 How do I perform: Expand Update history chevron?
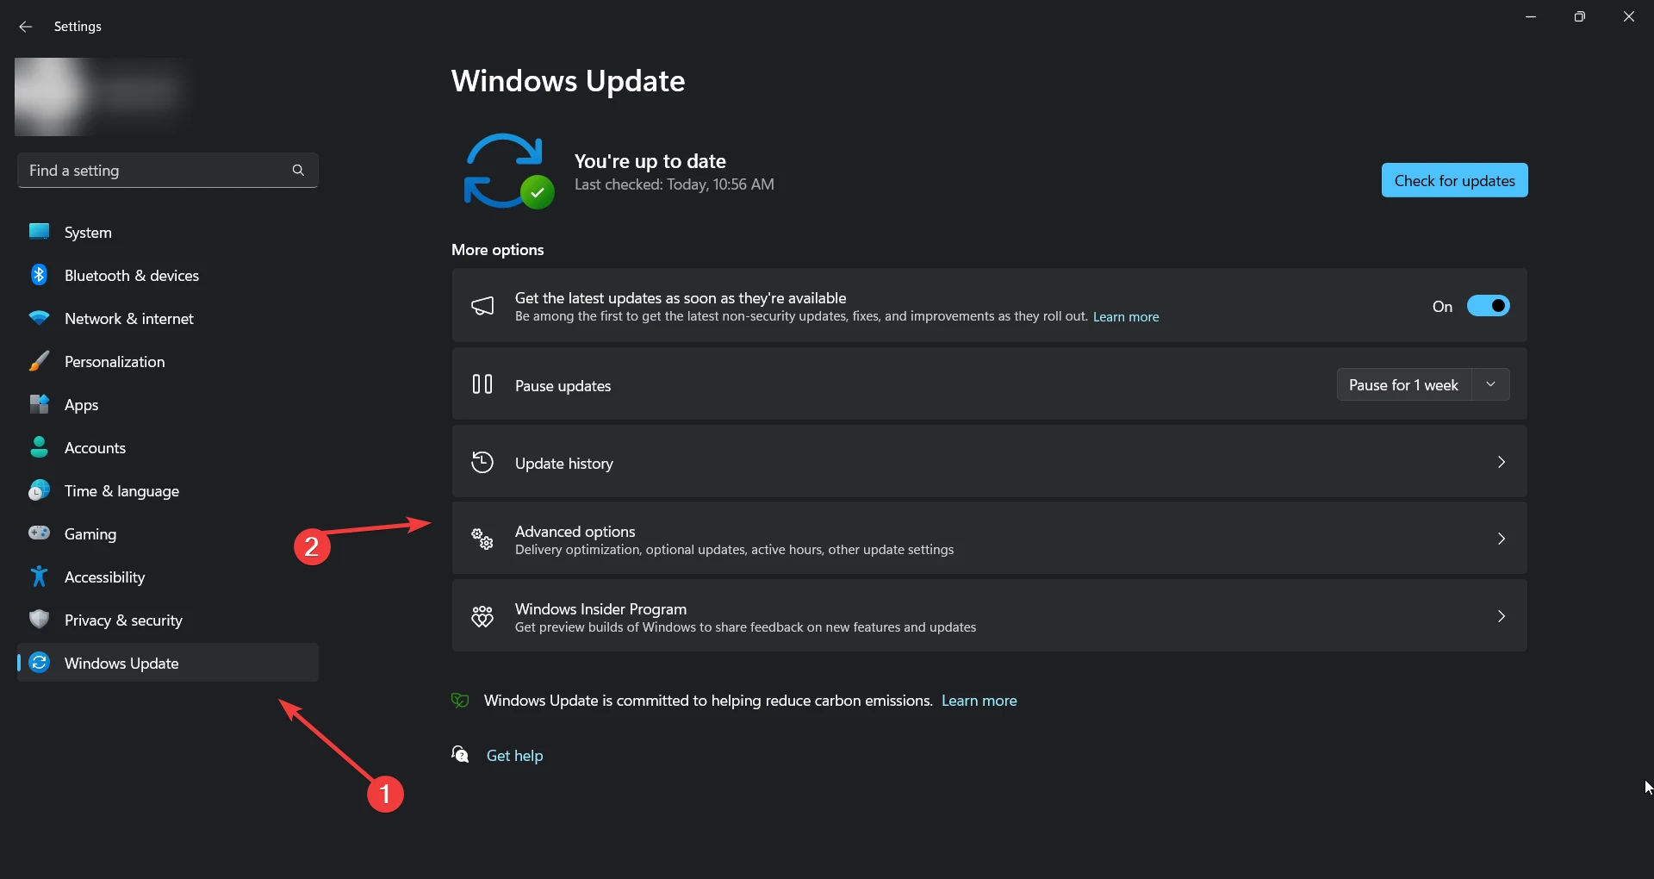(x=1501, y=463)
